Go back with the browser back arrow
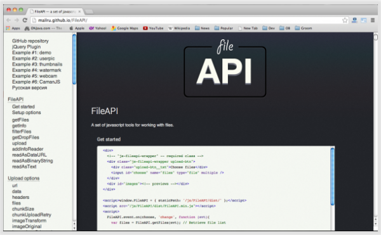 coord(8,20)
